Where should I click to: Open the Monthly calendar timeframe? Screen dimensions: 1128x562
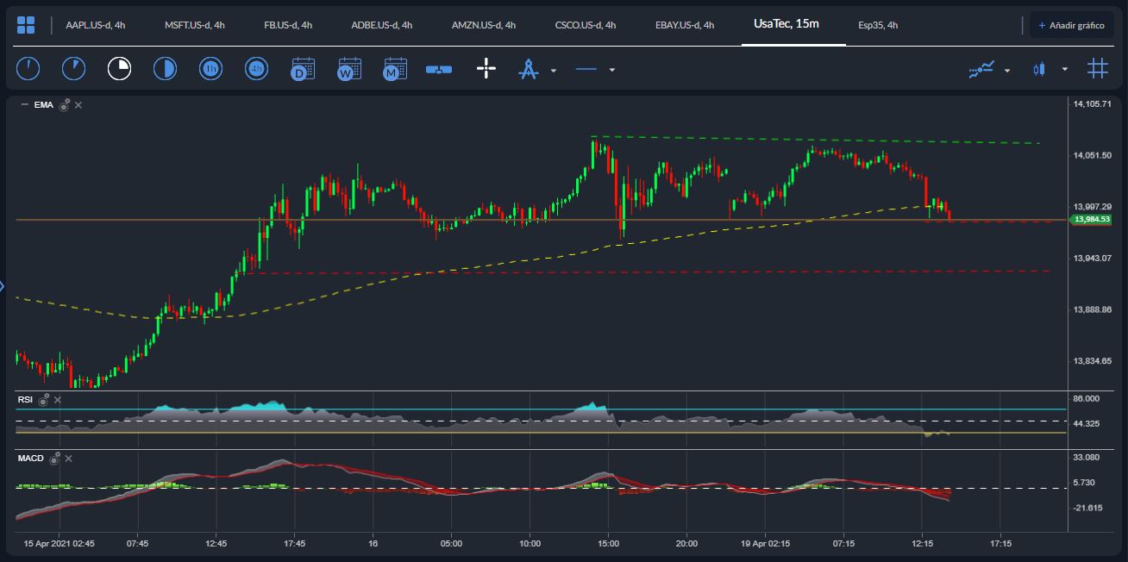point(394,68)
